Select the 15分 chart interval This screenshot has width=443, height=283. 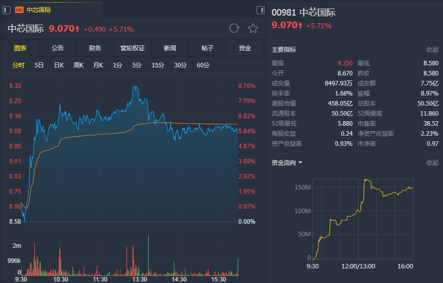pyautogui.click(x=158, y=65)
